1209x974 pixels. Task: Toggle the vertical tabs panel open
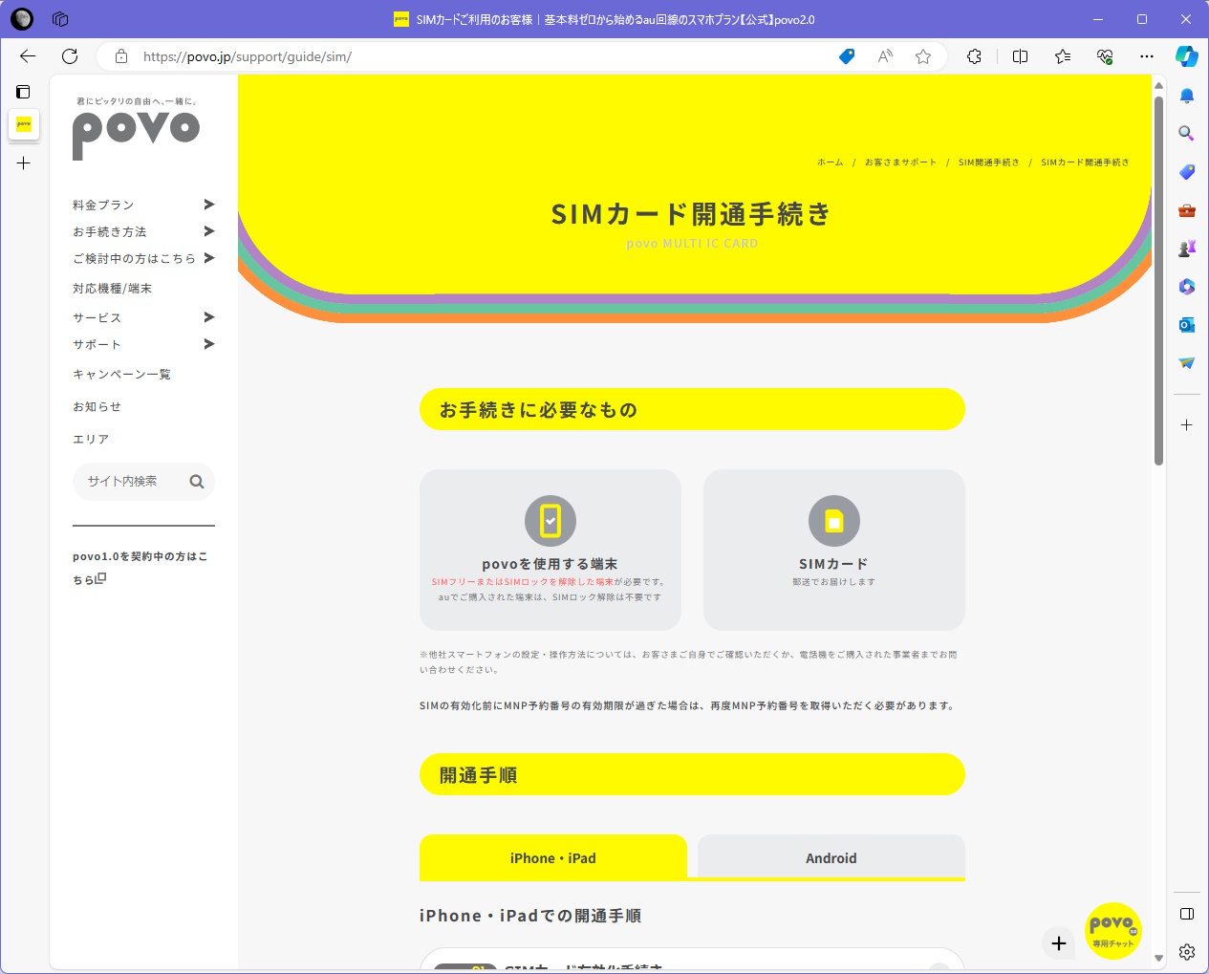point(22,91)
